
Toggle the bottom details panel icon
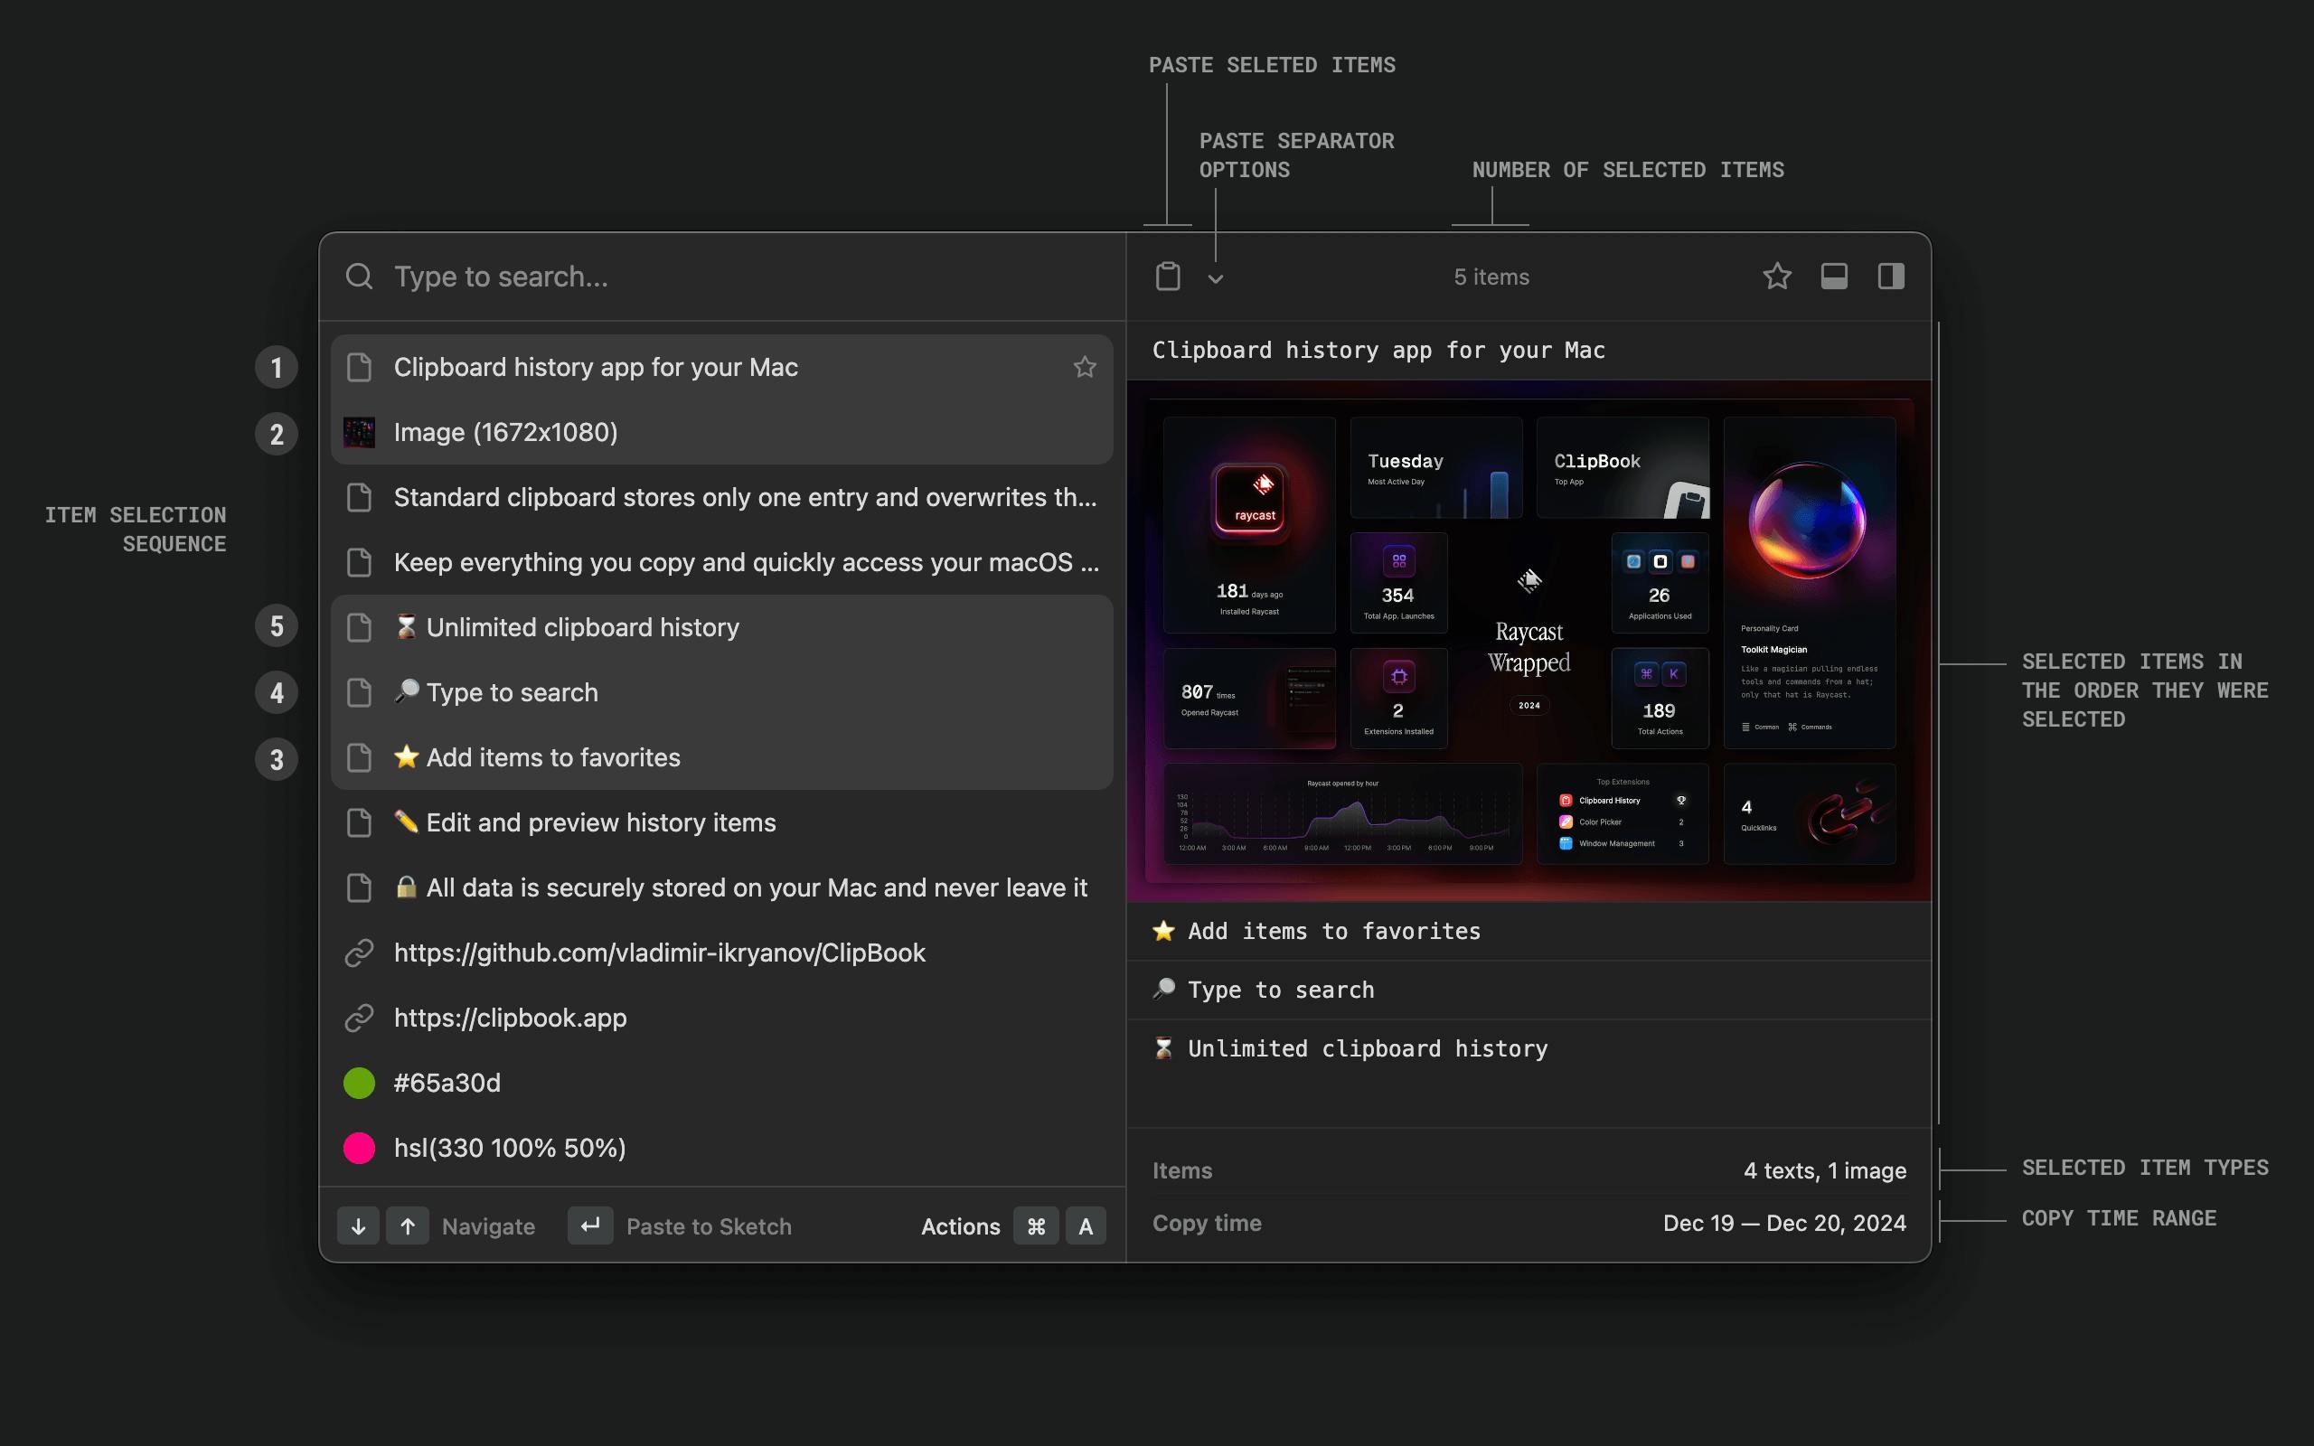click(x=1834, y=277)
